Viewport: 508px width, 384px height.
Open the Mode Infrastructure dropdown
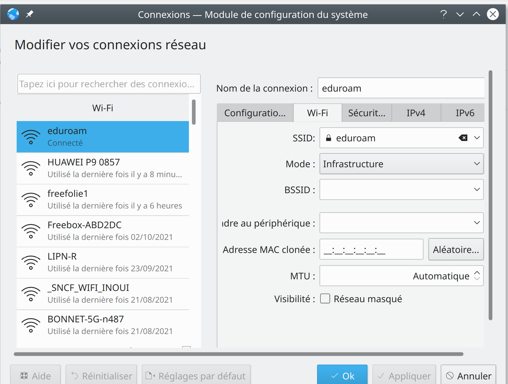coord(401,164)
